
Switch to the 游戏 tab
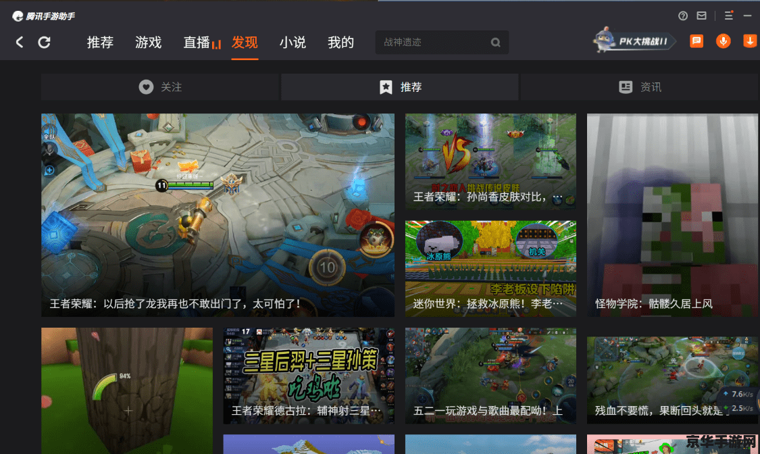pyautogui.click(x=149, y=42)
